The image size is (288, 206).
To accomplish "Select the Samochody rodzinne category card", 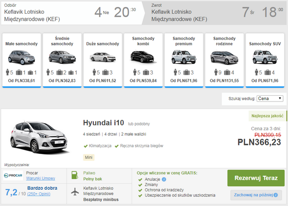I will pos(225,60).
